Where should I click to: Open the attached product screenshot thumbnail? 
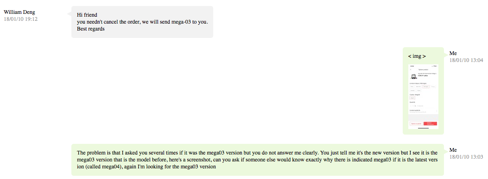click(x=423, y=97)
